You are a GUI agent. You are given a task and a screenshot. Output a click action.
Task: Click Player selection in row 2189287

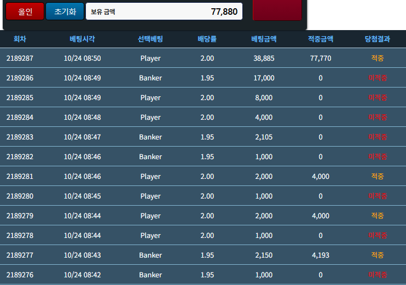point(150,59)
